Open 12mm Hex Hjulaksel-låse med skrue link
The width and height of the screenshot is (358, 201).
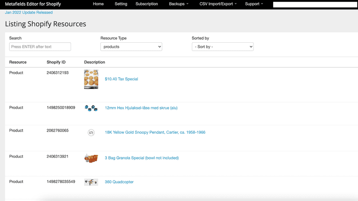pos(141,108)
